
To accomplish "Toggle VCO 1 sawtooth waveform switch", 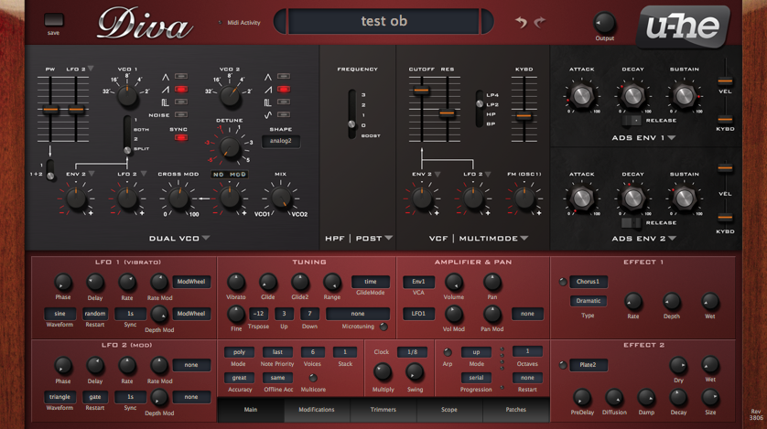I will click(x=181, y=89).
